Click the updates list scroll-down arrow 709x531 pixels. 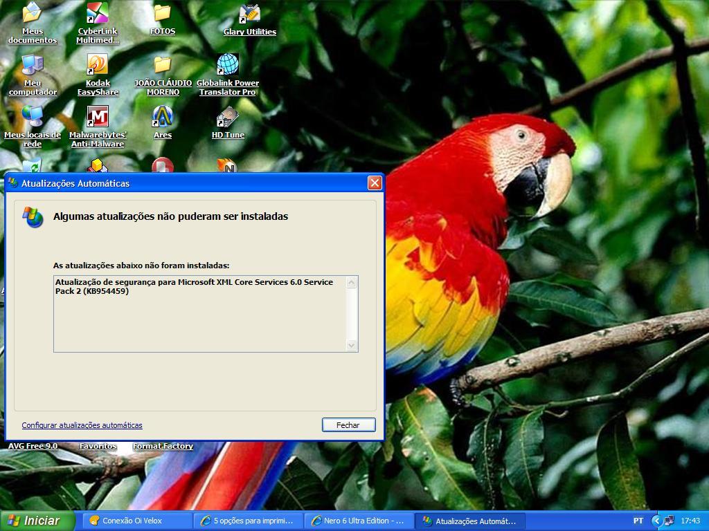pyautogui.click(x=351, y=346)
